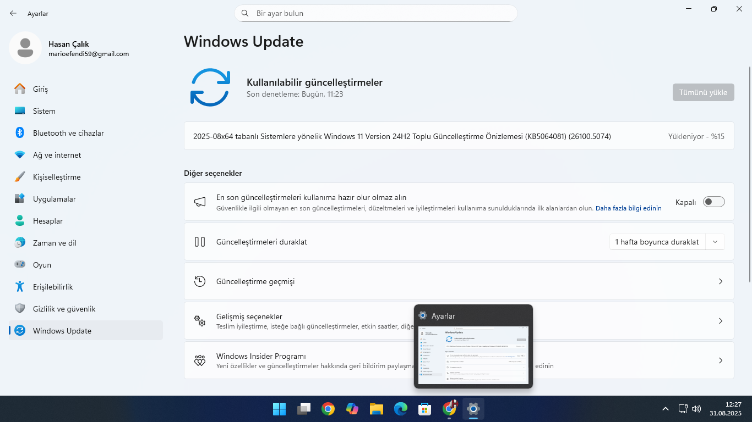Open File Explorer from the taskbar
Screen dimensions: 752x422
pos(377,409)
